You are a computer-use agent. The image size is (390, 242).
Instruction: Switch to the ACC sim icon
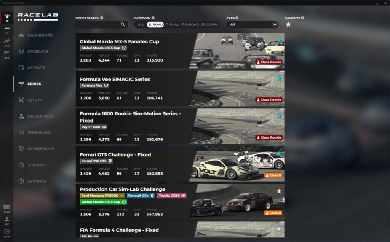7,43
